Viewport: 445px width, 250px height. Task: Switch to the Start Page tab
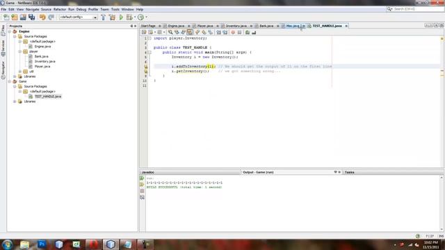click(148, 26)
